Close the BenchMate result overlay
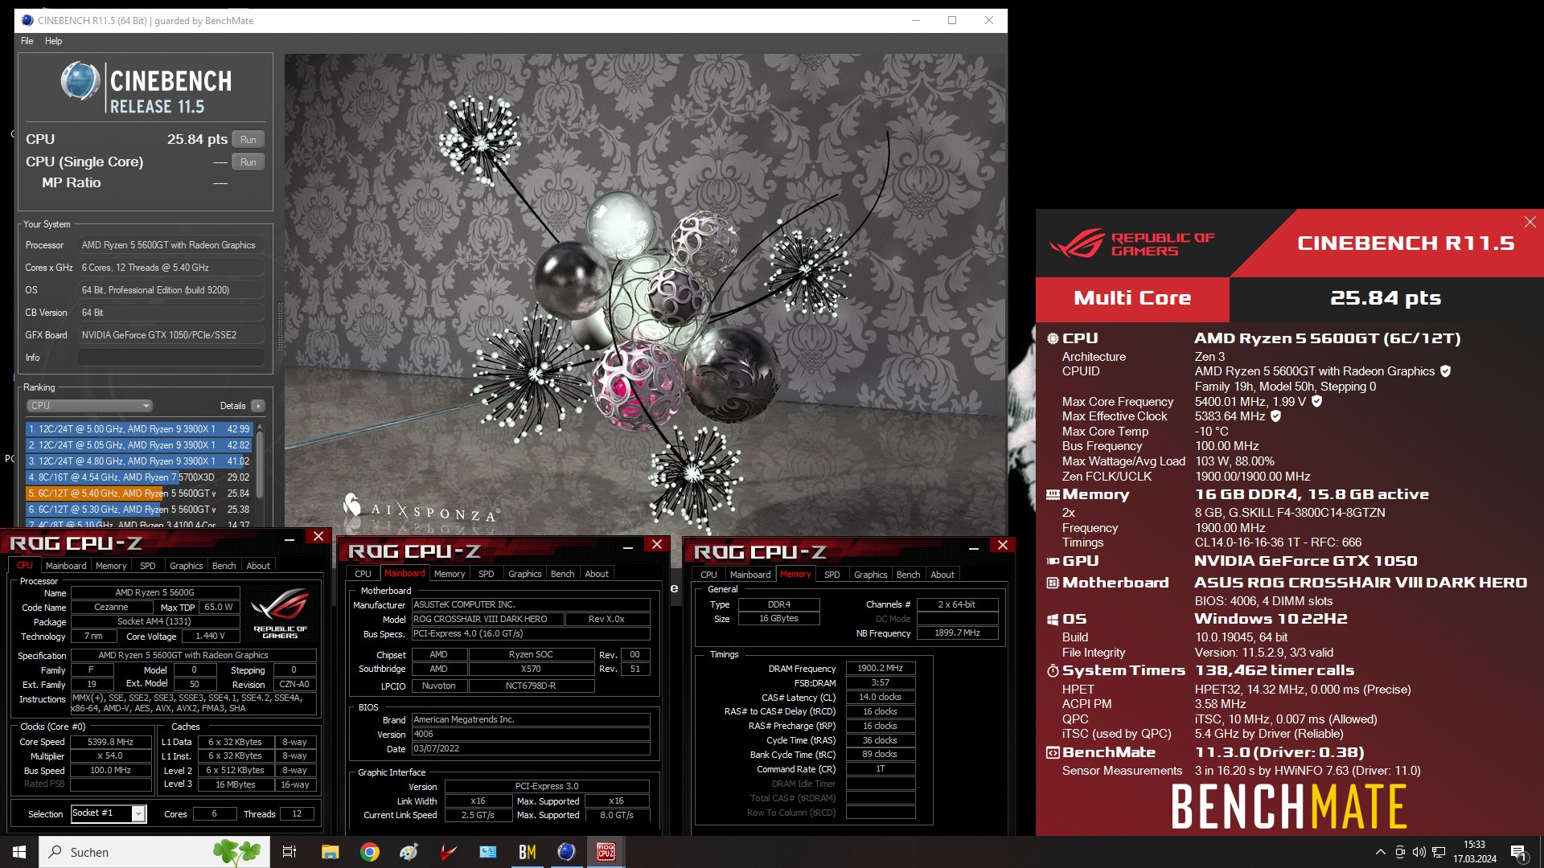The width and height of the screenshot is (1544, 868). (x=1530, y=222)
